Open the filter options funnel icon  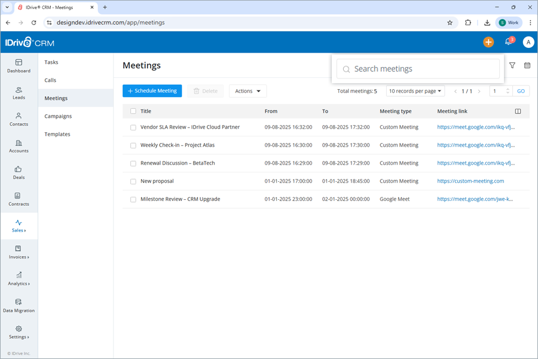pos(512,66)
